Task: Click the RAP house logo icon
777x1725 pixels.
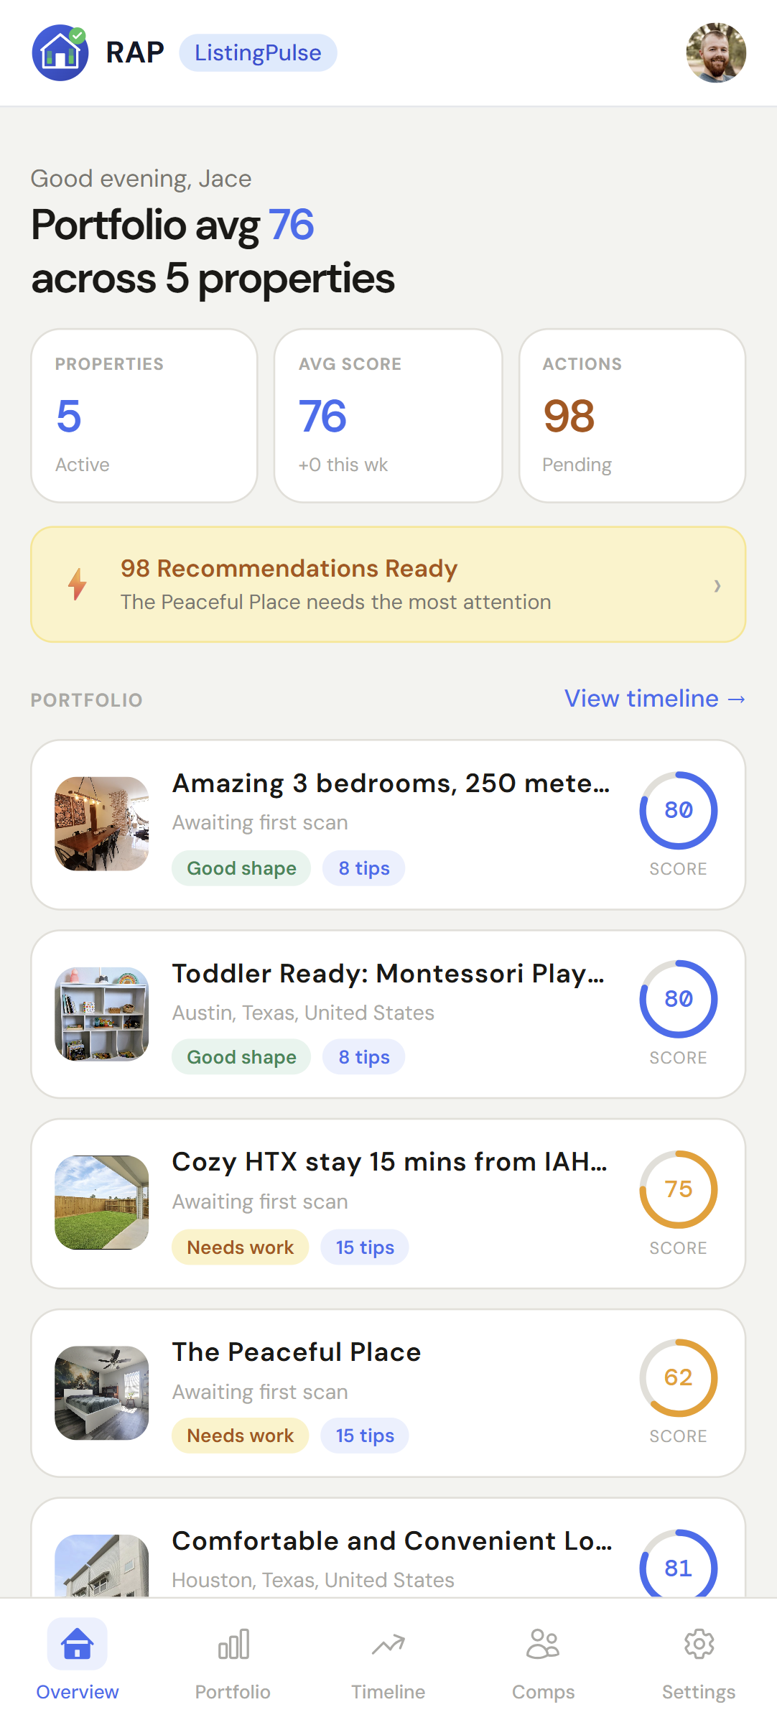Action: [x=60, y=53]
